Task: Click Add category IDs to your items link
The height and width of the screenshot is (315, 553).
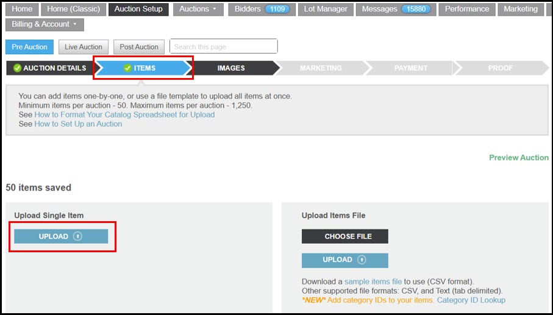Action: tap(380, 300)
